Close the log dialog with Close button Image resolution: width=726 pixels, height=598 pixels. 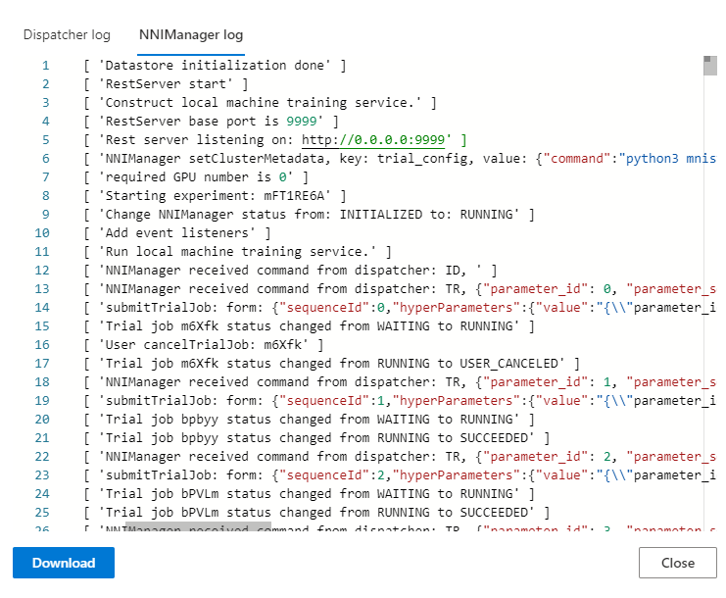[677, 563]
